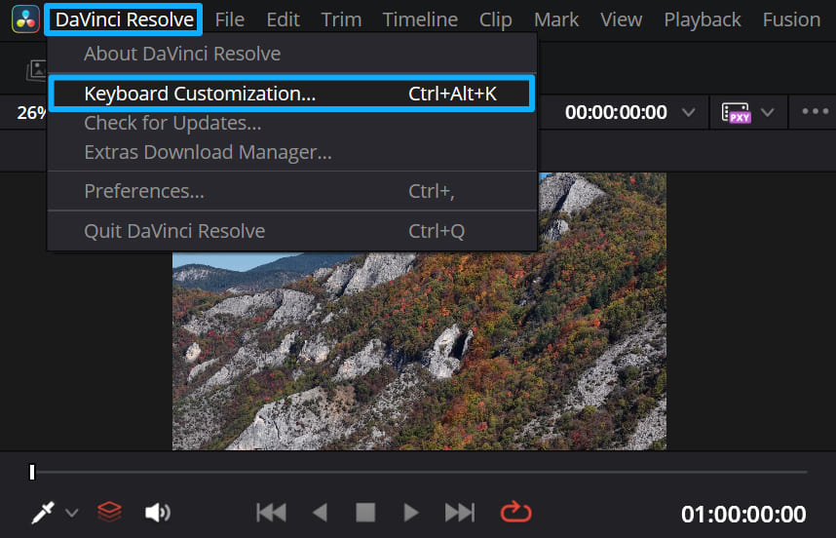Open the Playback menu
The width and height of the screenshot is (836, 538).
click(703, 19)
